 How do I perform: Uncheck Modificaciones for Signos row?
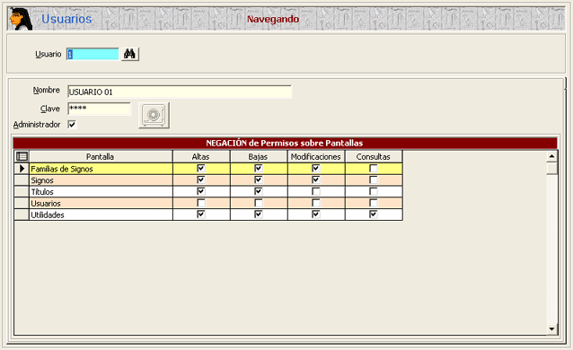tap(316, 179)
